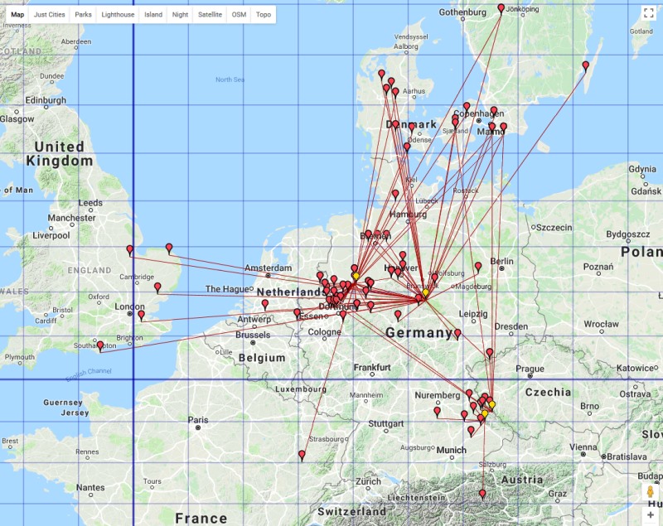Switch to Satellite imagery
Image resolution: width=663 pixels, height=526 pixels.
210,15
